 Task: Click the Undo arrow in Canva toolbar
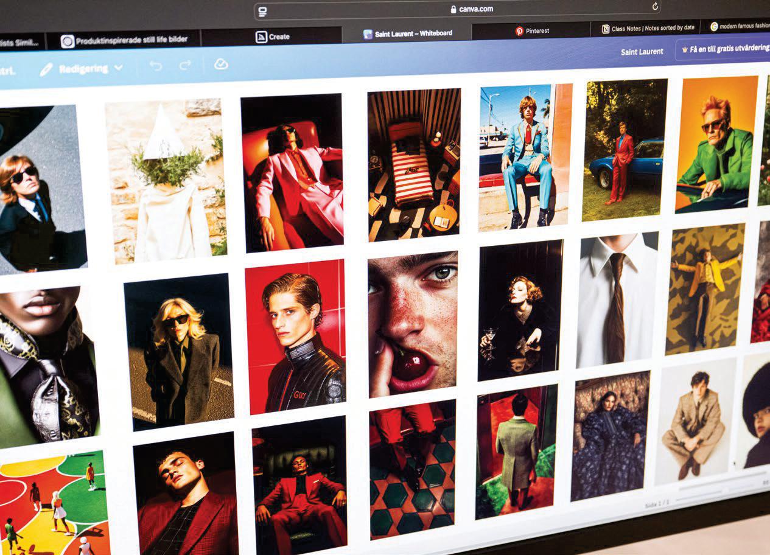tap(156, 65)
